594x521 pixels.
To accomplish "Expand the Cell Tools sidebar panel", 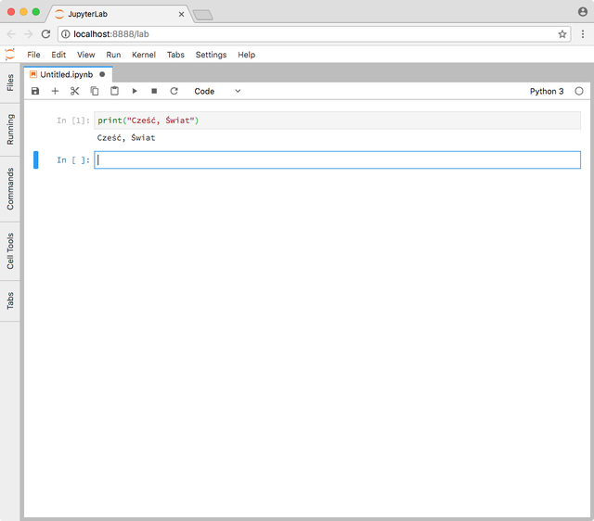I will click(10, 251).
